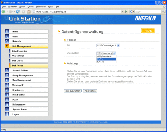Click the Group Management icon
The width and height of the screenshot is (167, 132).
[x=7, y=75]
